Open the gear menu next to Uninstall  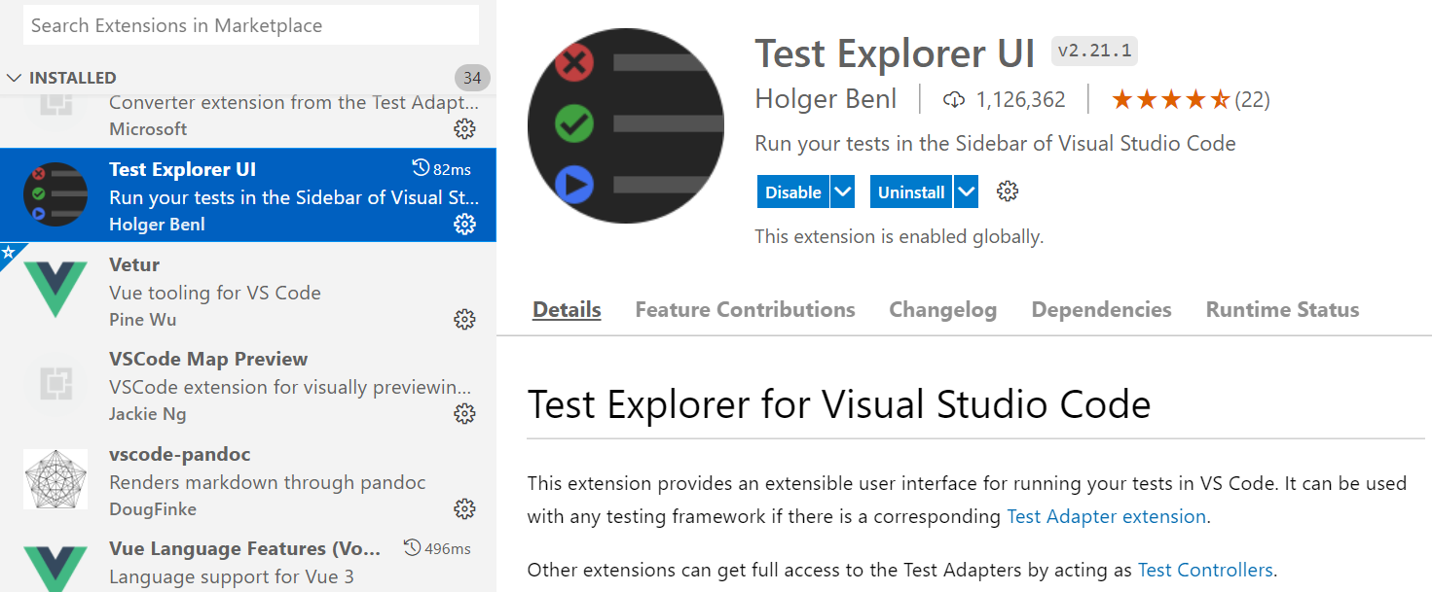pos(1007,191)
